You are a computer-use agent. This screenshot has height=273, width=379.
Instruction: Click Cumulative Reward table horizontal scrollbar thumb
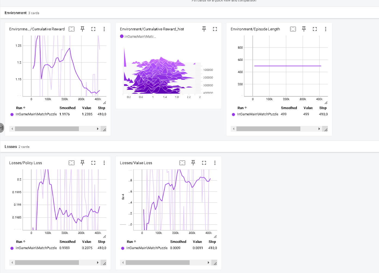coord(47,129)
